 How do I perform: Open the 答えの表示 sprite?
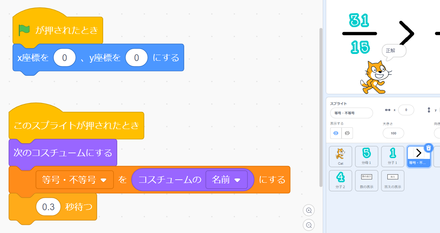point(392,180)
